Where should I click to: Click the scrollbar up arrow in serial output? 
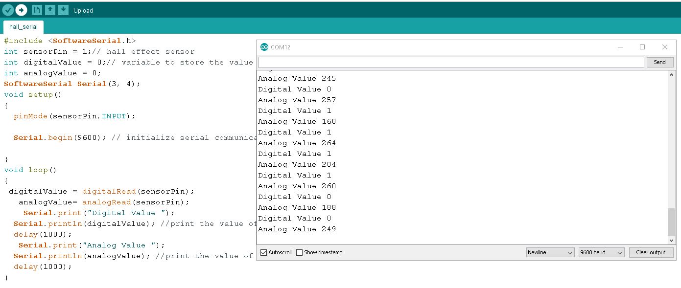pos(671,75)
